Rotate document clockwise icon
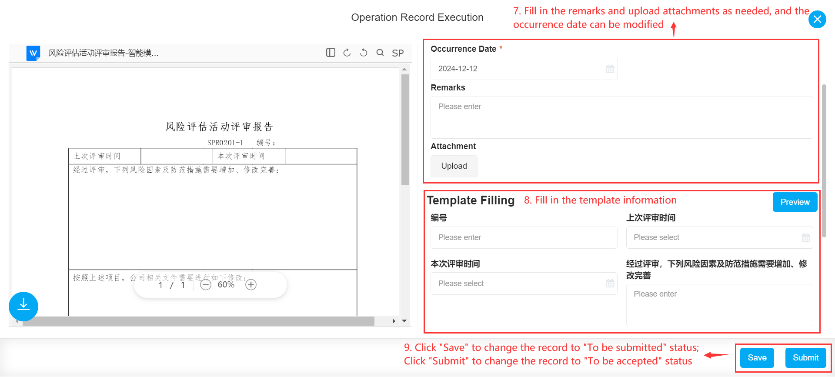 pyautogui.click(x=347, y=53)
